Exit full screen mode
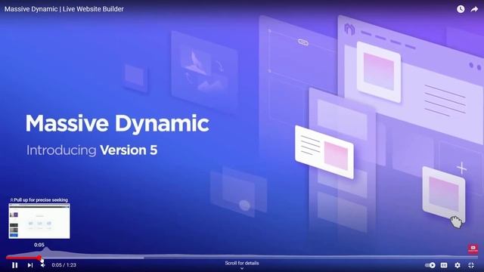 [471, 265]
